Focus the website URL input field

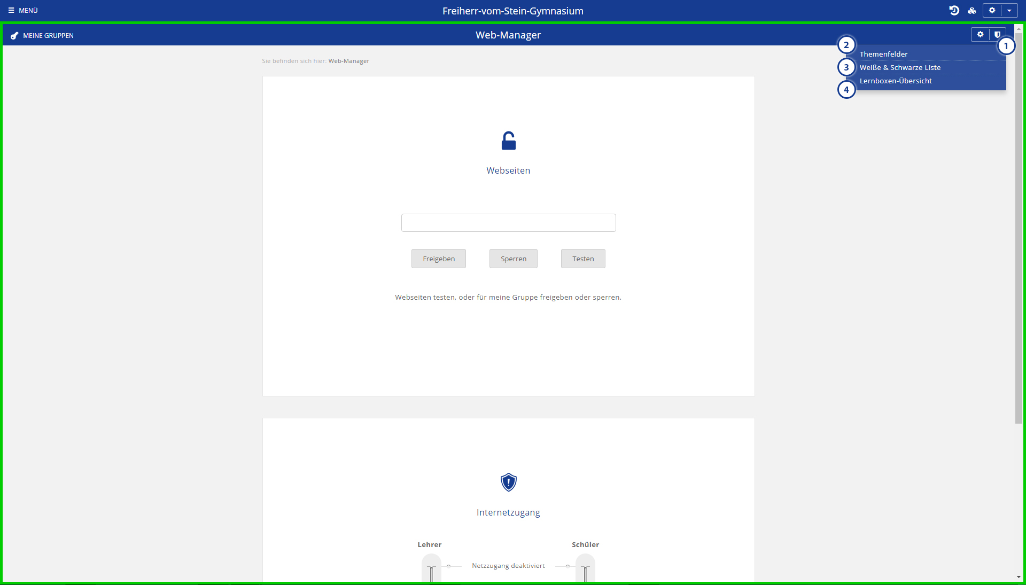click(508, 223)
